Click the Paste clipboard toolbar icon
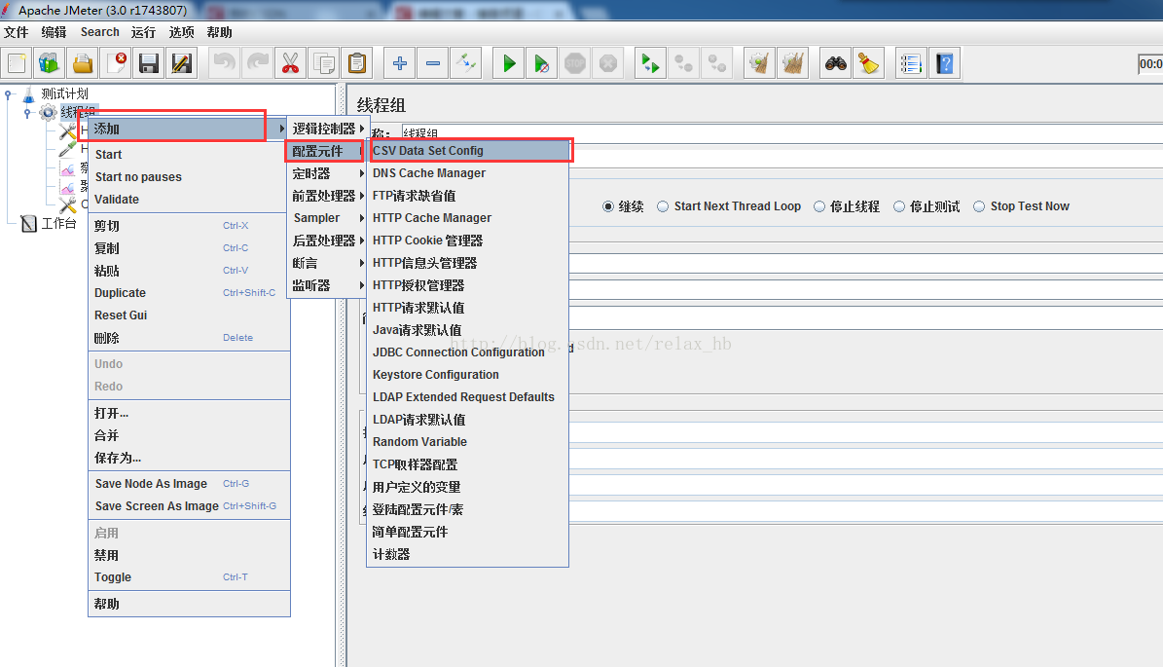Screen dimensions: 1163x667 pos(357,64)
